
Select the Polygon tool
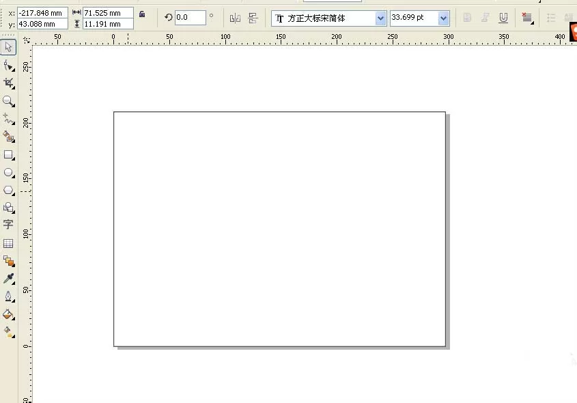[8, 191]
